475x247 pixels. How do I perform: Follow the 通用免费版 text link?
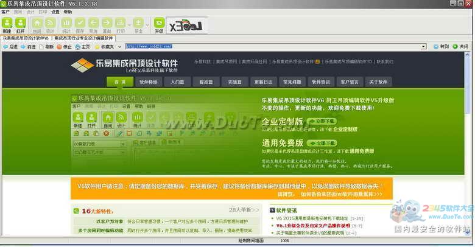362,151
